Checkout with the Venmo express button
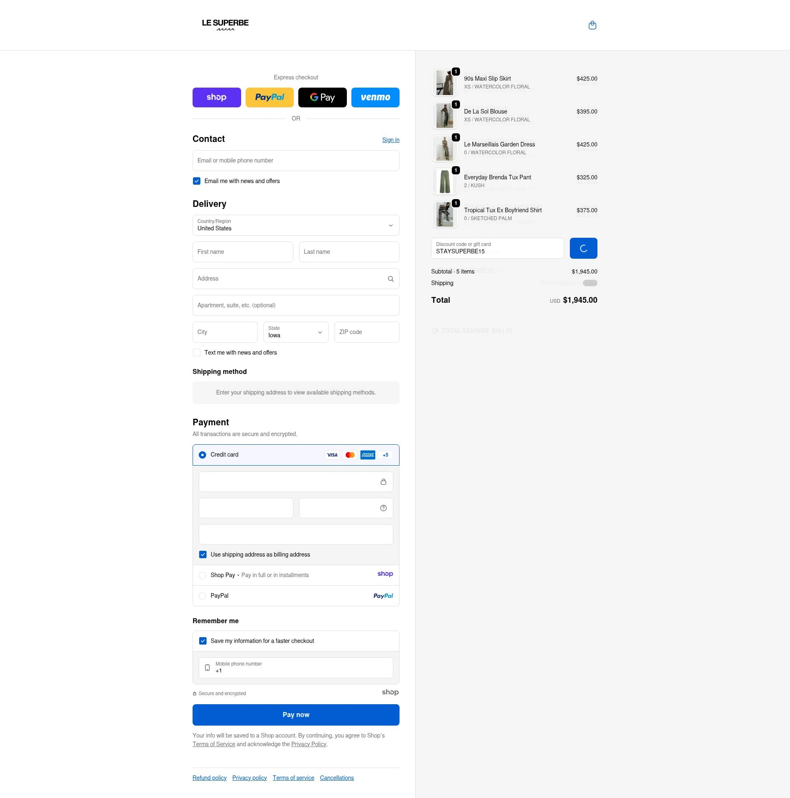Viewport: 790px width, 798px height. click(375, 97)
